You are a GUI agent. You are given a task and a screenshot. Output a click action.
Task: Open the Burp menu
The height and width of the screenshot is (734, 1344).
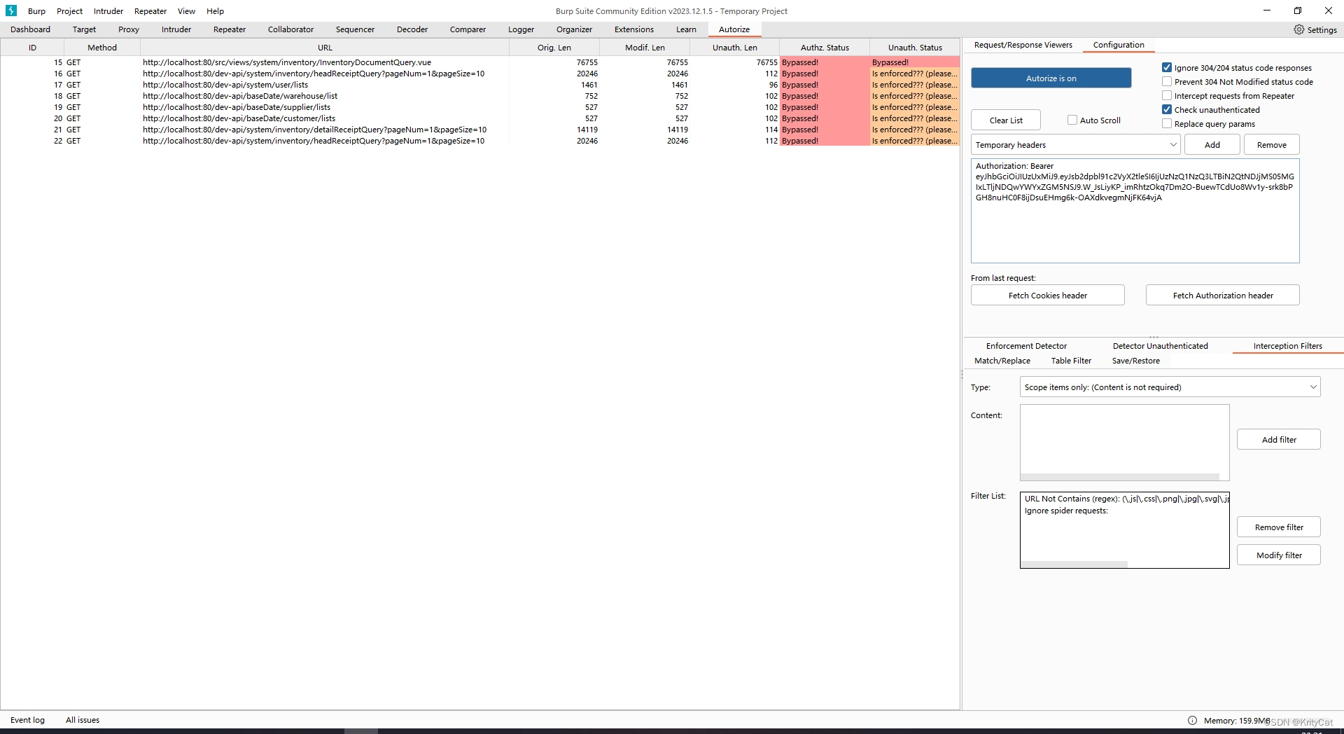click(x=36, y=11)
